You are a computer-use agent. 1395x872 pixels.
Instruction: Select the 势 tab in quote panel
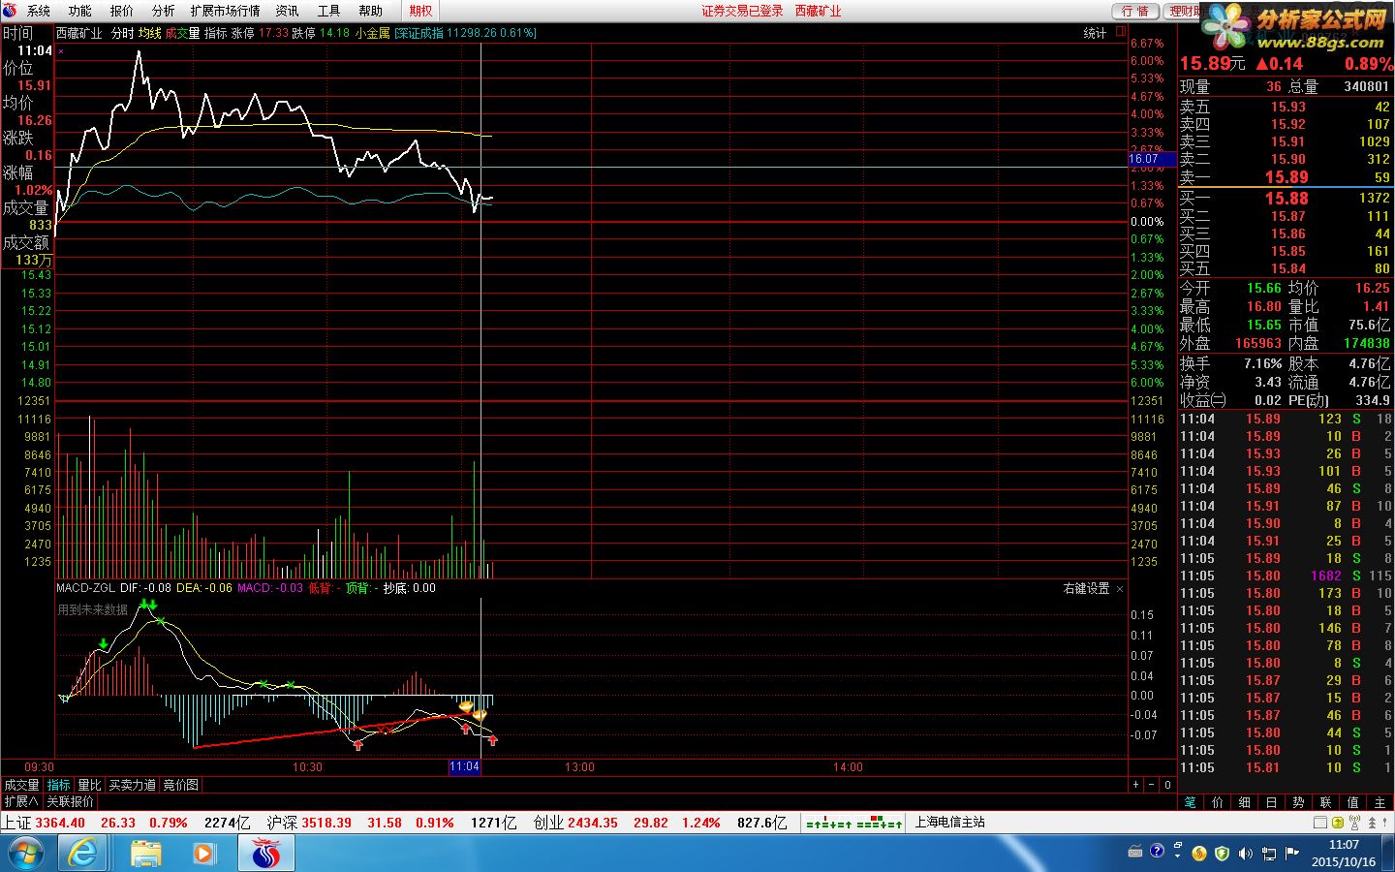click(x=1298, y=802)
